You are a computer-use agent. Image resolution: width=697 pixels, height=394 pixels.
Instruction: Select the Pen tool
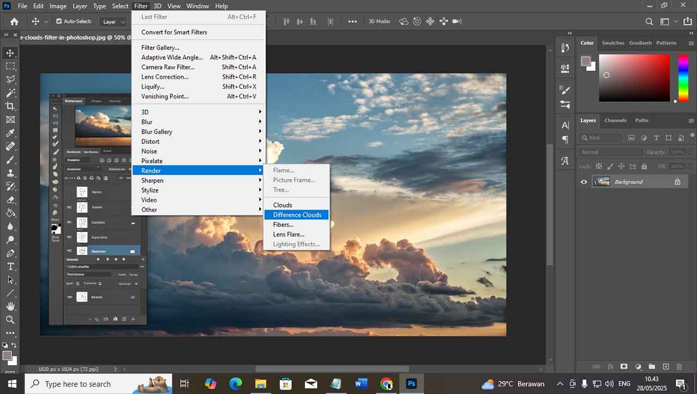point(10,253)
